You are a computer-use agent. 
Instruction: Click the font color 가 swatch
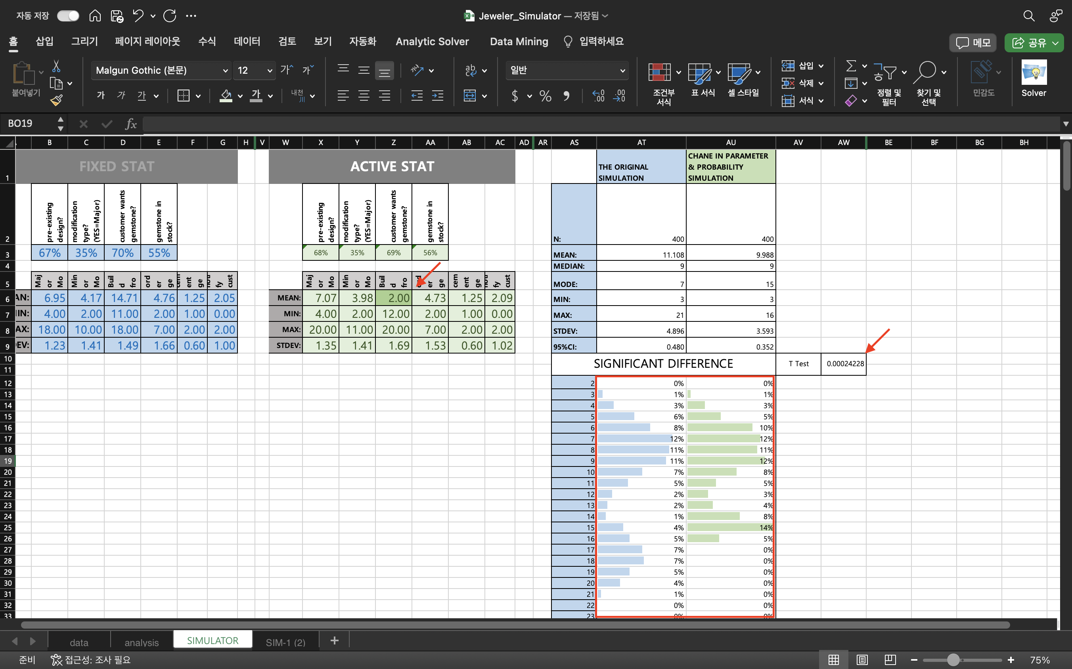coord(256,96)
